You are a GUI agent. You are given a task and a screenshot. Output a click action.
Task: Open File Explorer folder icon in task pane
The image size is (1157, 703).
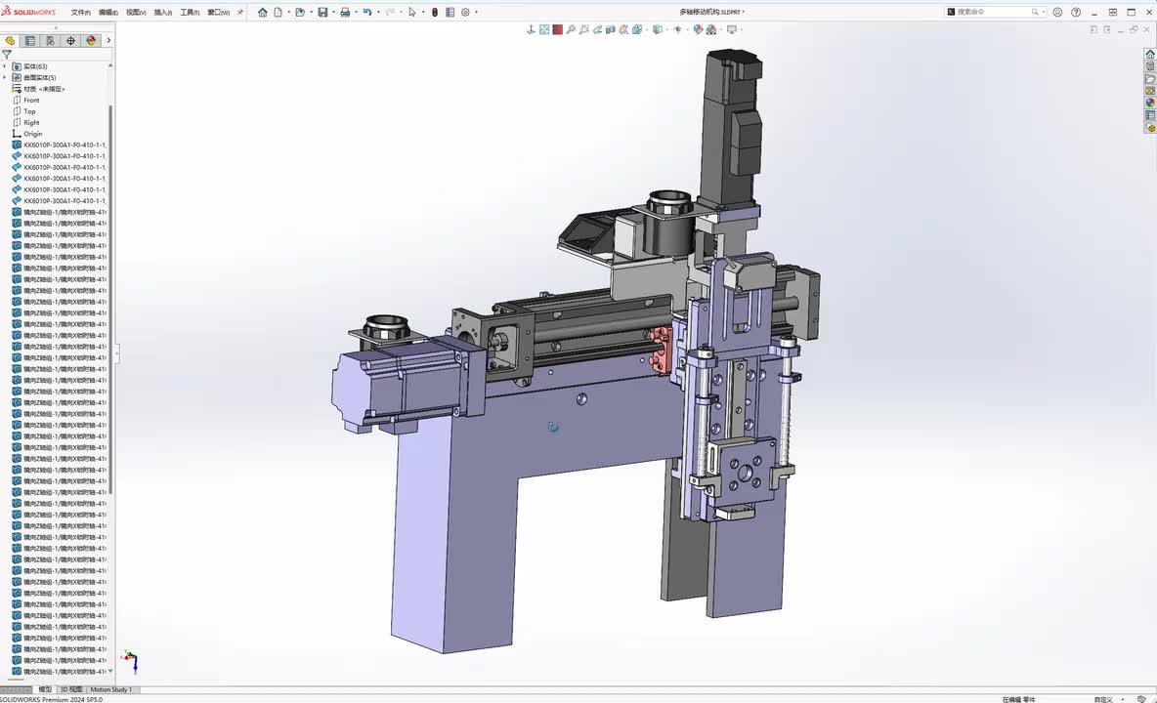click(x=1149, y=79)
